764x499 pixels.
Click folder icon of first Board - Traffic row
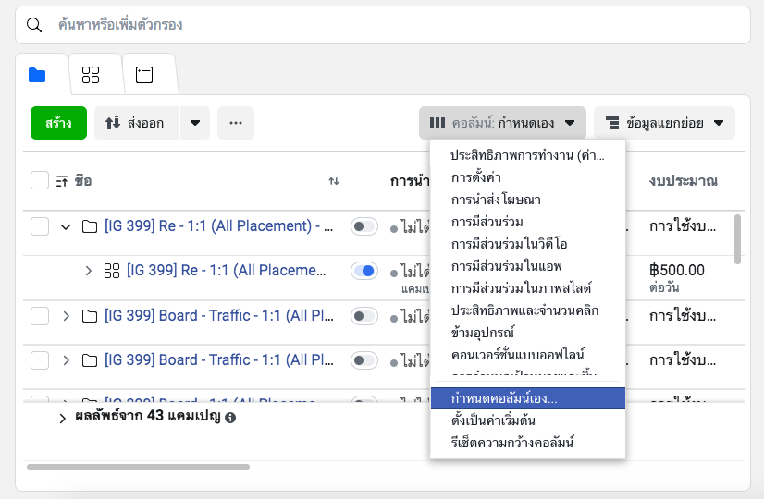tap(90, 316)
